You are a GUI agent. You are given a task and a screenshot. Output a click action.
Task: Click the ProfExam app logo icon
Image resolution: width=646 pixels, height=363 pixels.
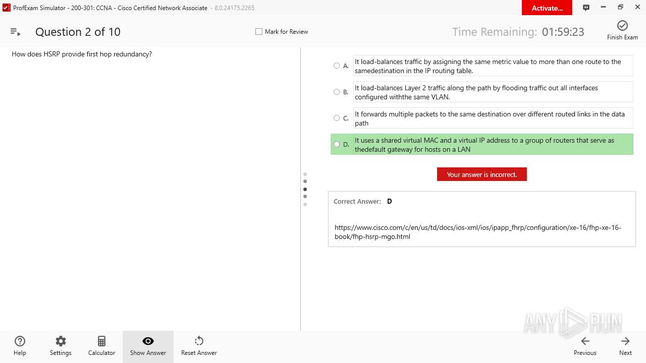[7, 8]
